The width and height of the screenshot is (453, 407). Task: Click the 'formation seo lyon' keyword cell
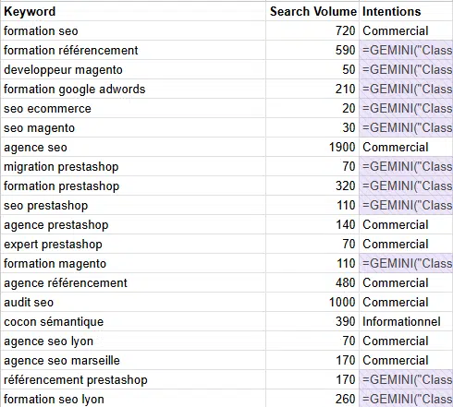coord(133,399)
